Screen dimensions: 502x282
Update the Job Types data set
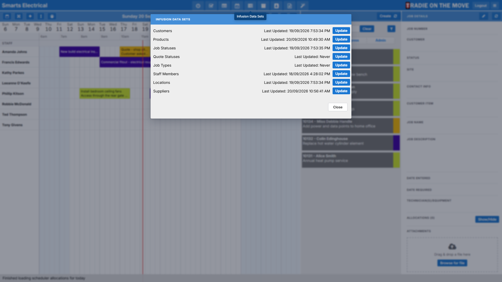pyautogui.click(x=341, y=65)
